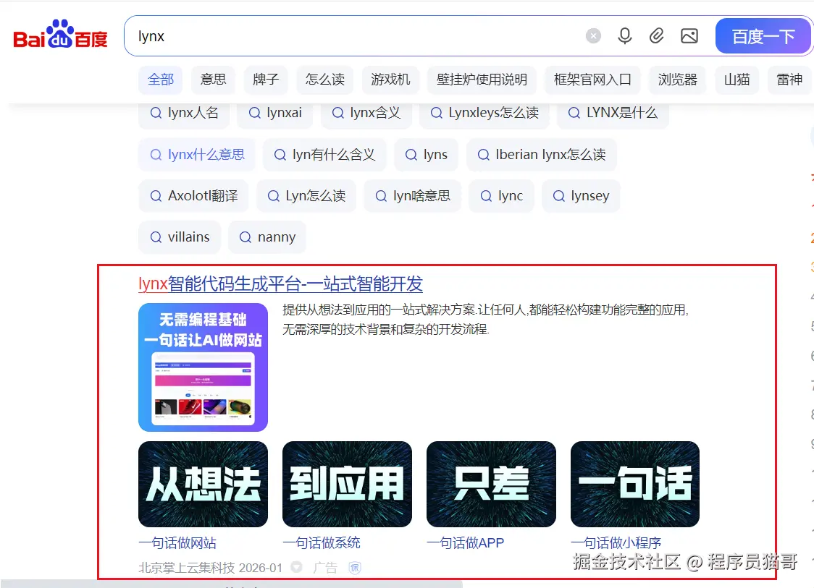814x588 pixels.
Task: Open the 怎么读 tab
Action: tap(324, 80)
